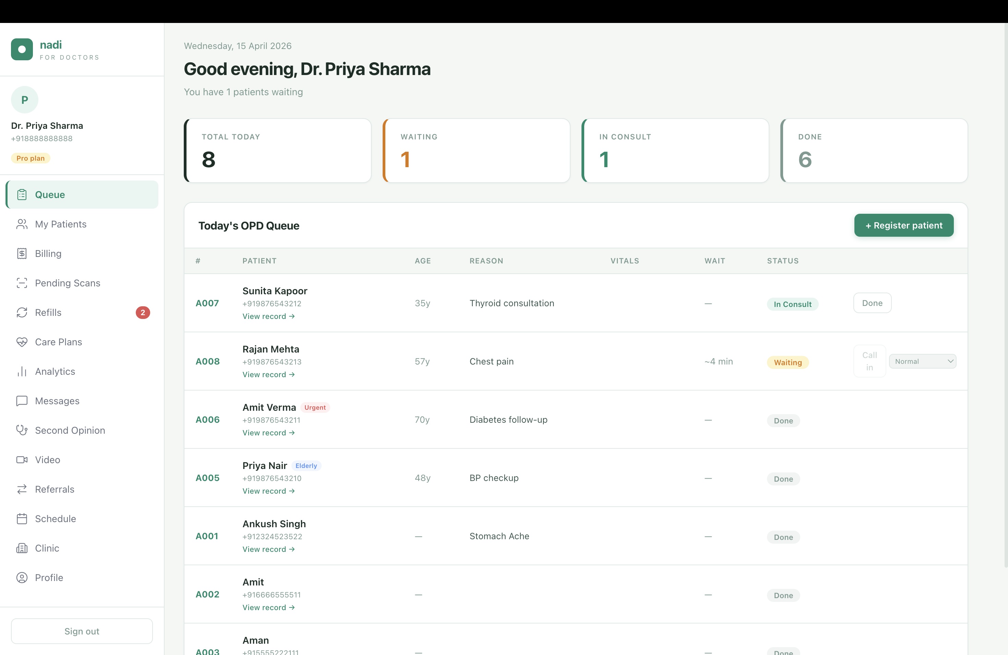
Task: Click the Care Plans heart icon
Action: [x=22, y=342]
